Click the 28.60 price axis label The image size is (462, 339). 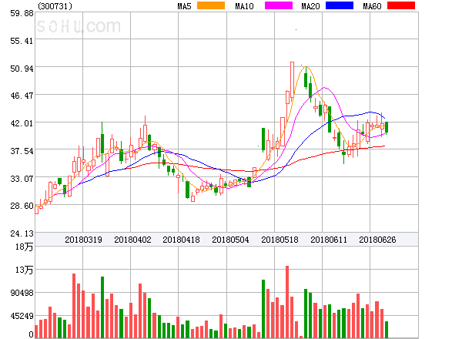(22, 206)
